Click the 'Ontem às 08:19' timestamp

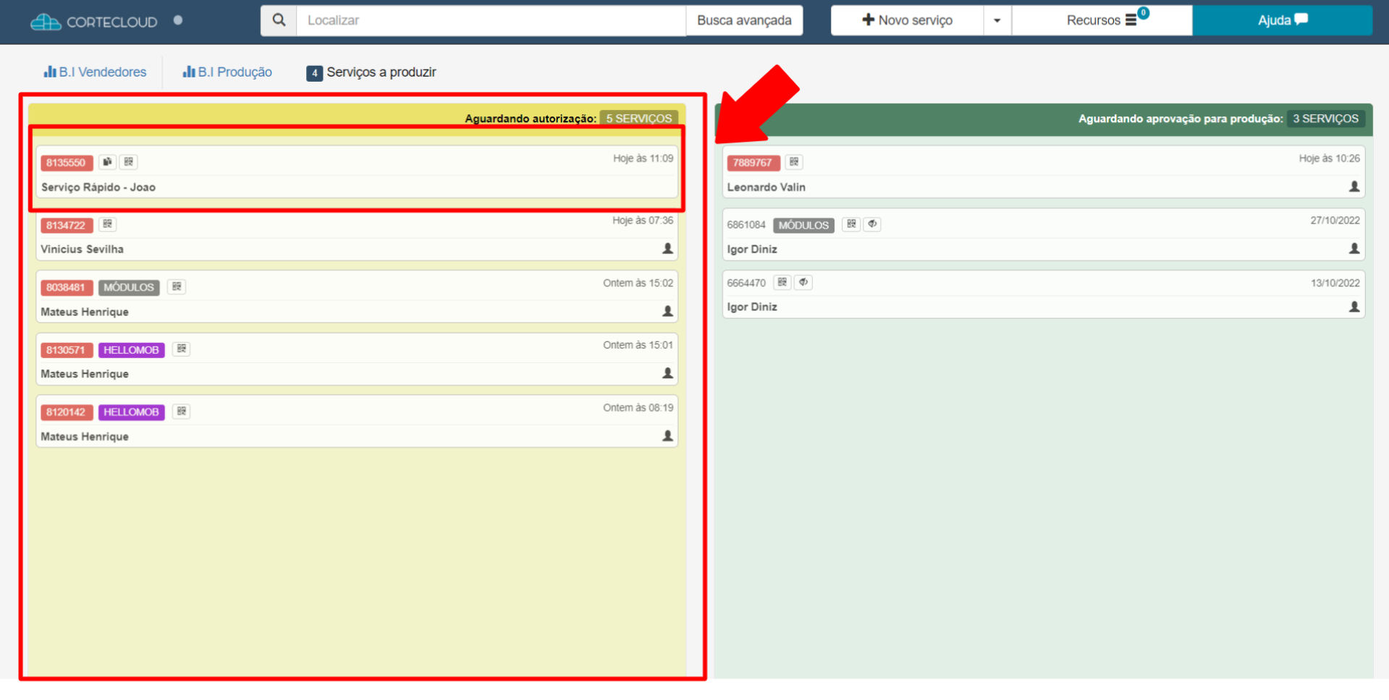(638, 408)
